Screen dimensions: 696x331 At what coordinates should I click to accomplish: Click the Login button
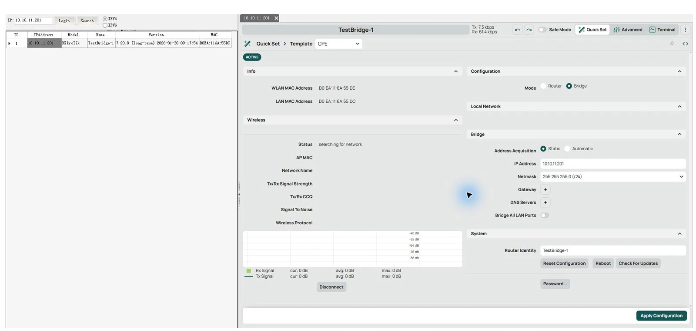pos(64,21)
